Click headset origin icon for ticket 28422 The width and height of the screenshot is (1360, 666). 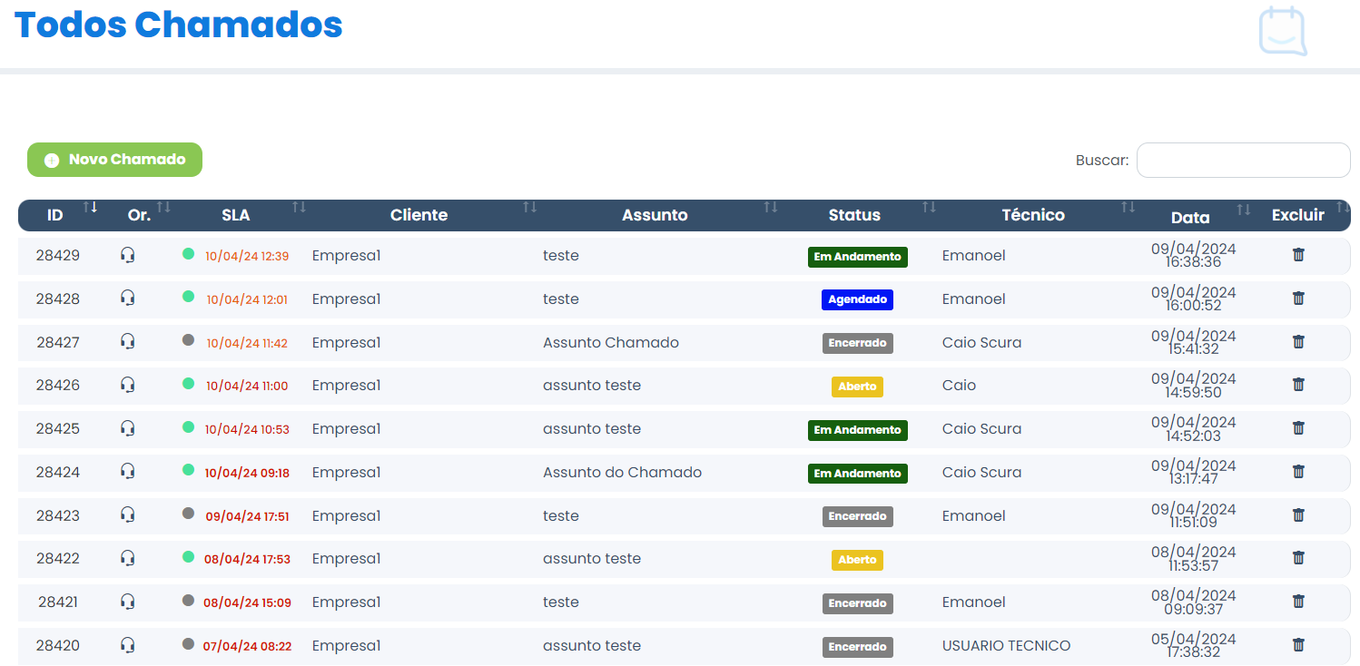tap(128, 558)
